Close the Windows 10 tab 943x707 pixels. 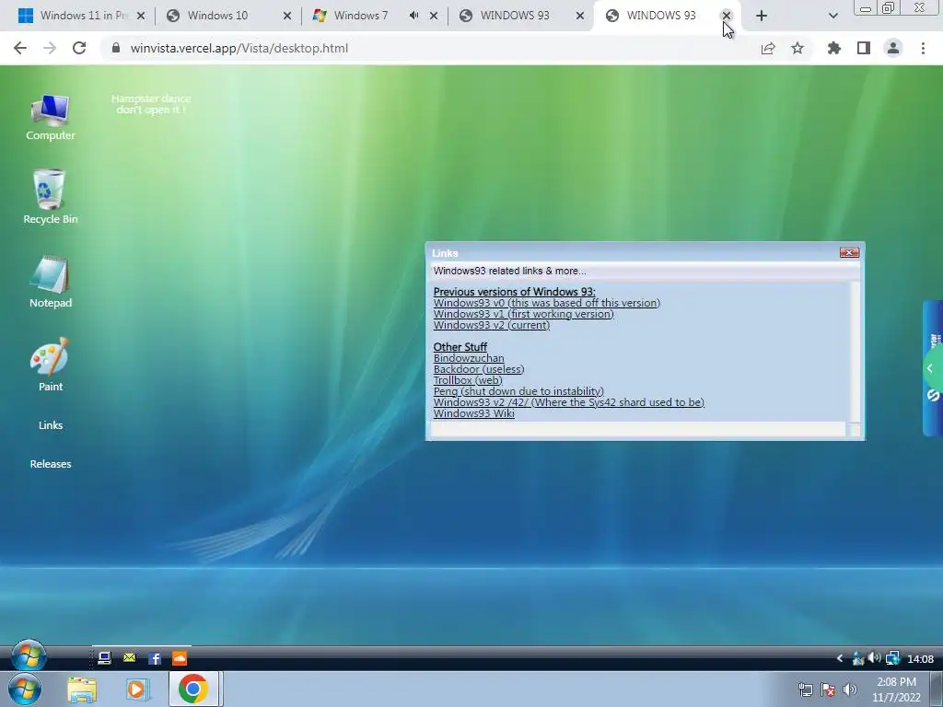(x=287, y=16)
